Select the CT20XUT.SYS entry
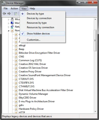Screen dimensions: 99x120 26,79
